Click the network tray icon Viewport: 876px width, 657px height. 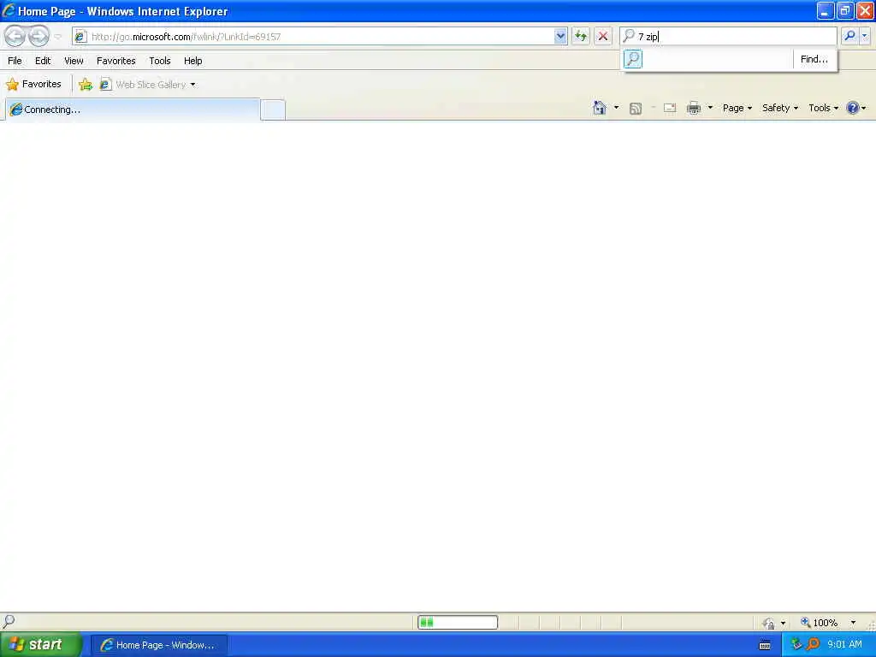(x=796, y=644)
